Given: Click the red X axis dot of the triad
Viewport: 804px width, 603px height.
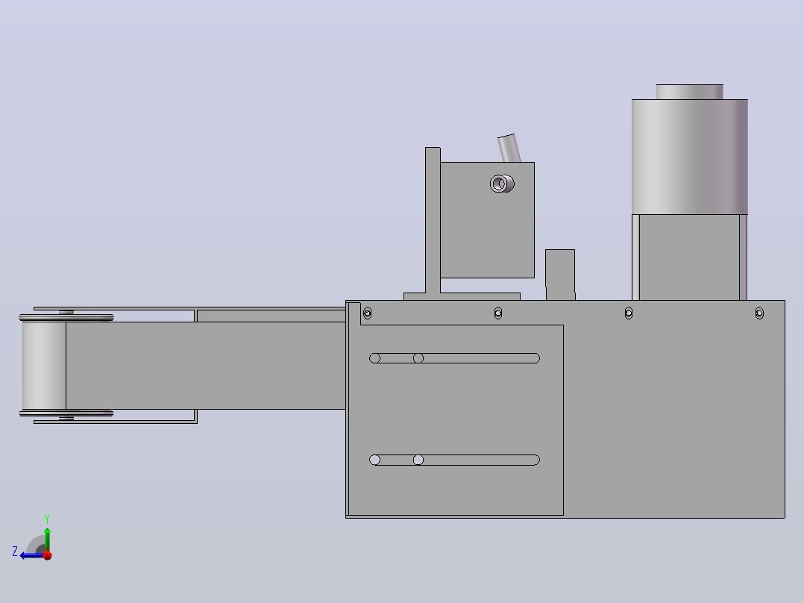Looking at the screenshot, I should (48, 555).
